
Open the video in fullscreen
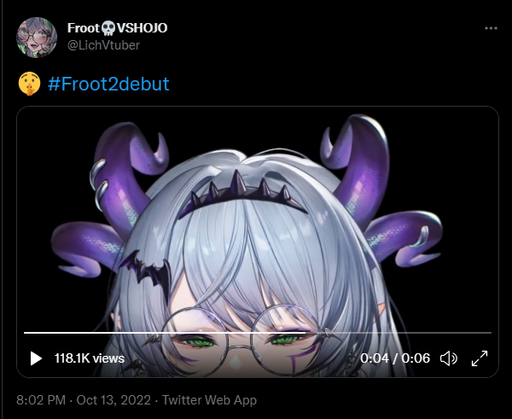(480, 358)
